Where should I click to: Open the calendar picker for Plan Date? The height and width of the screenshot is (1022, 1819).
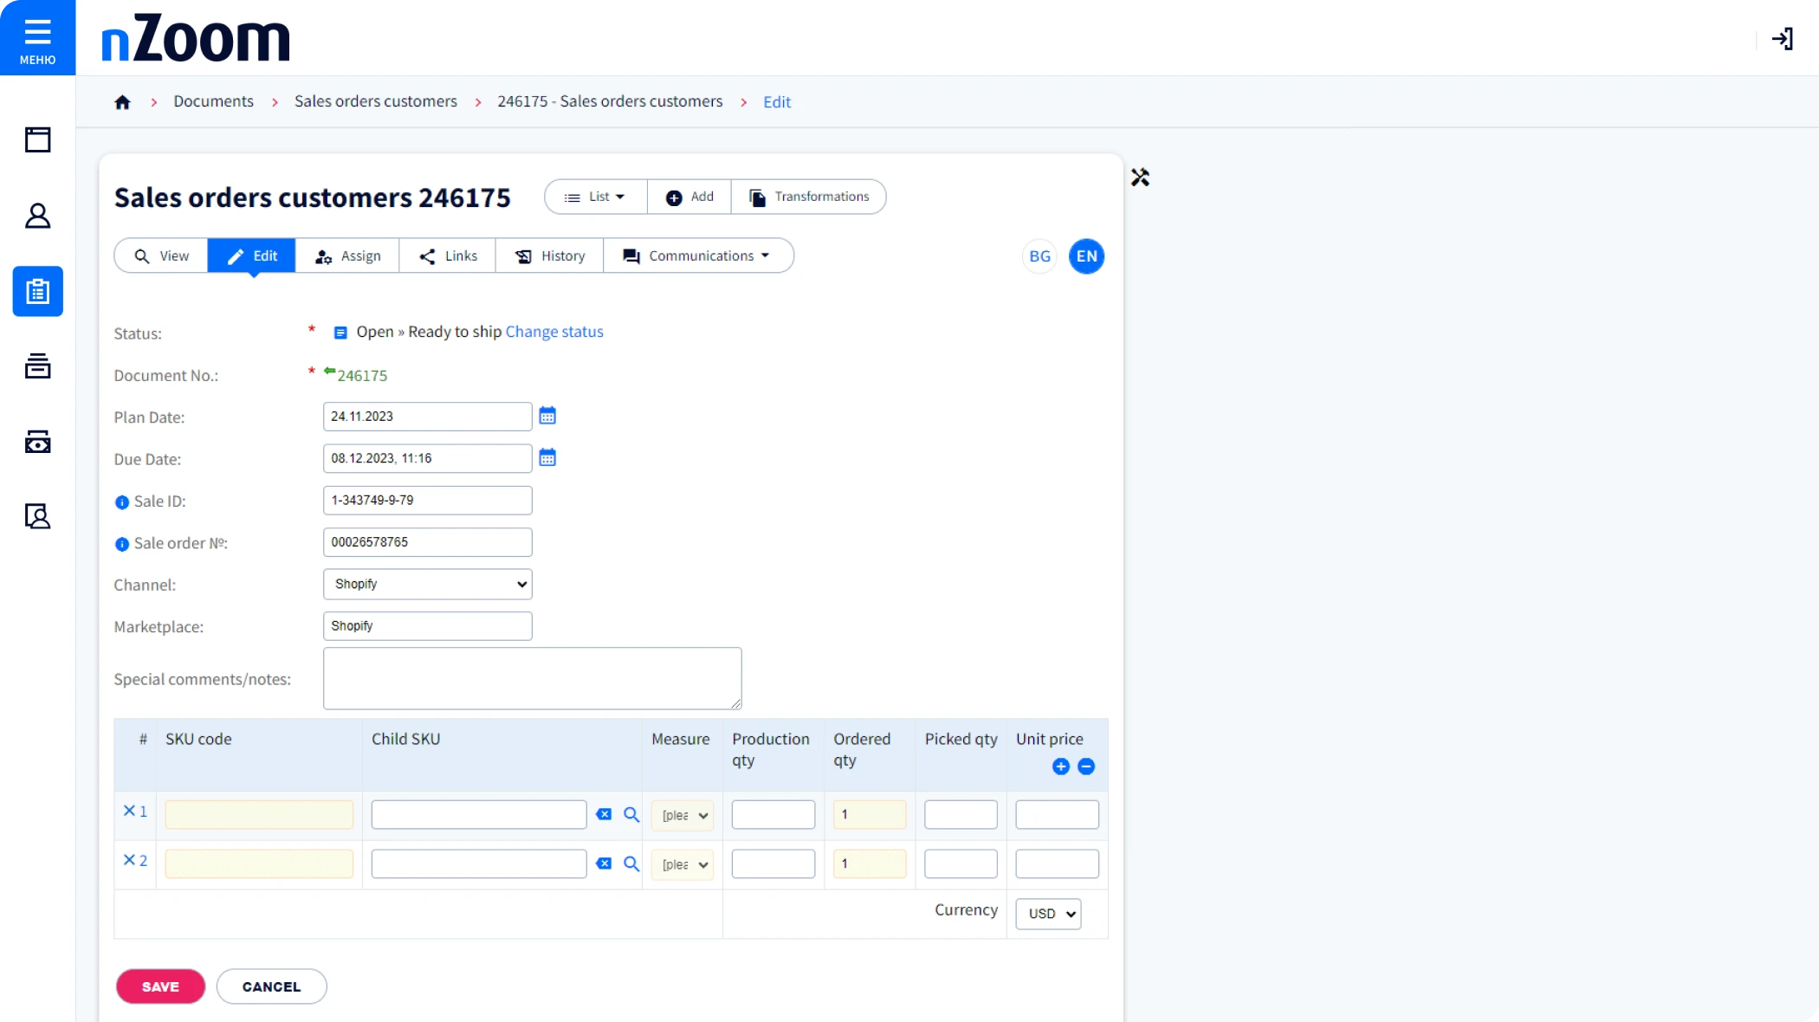547,416
